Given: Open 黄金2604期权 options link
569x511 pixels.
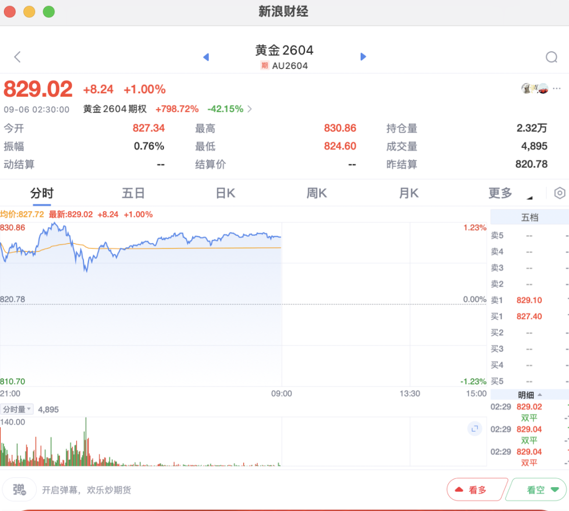Looking at the screenshot, I should tap(114, 109).
